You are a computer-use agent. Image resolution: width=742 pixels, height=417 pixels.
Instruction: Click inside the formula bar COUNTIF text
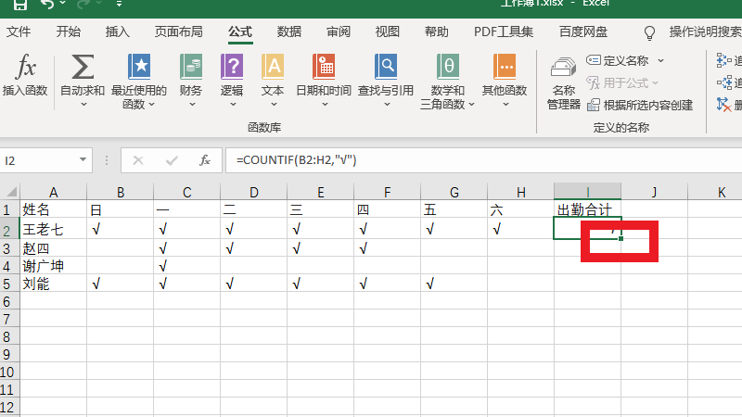[x=297, y=160]
